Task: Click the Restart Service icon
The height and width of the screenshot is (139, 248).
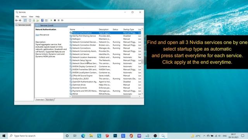Action: pyautogui.click(x=62, y=20)
